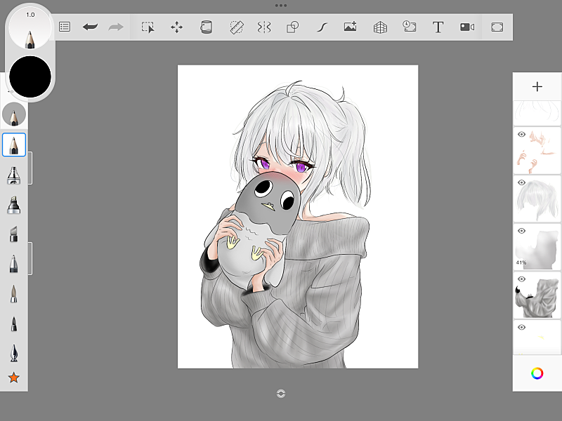
Task: Hide the gray sweater layer
Action: click(x=521, y=279)
